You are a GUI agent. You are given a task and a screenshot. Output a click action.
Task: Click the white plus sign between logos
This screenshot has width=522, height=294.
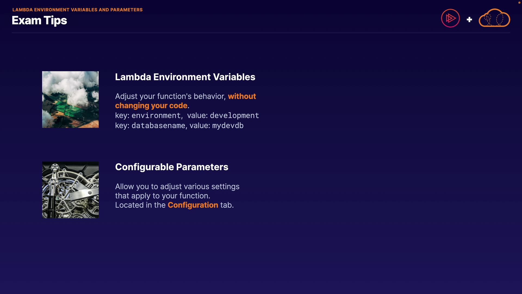pos(469,20)
